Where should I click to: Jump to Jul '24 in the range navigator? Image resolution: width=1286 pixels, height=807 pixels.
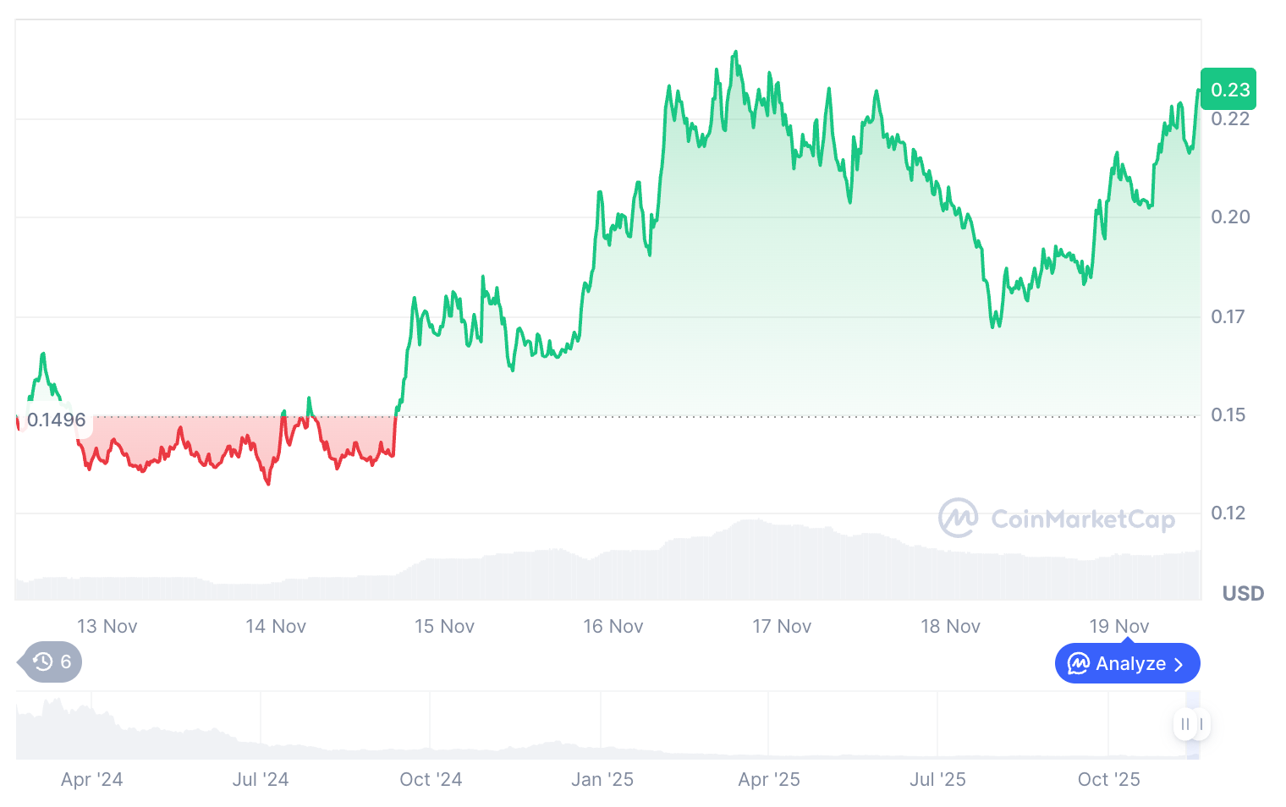[x=261, y=779]
